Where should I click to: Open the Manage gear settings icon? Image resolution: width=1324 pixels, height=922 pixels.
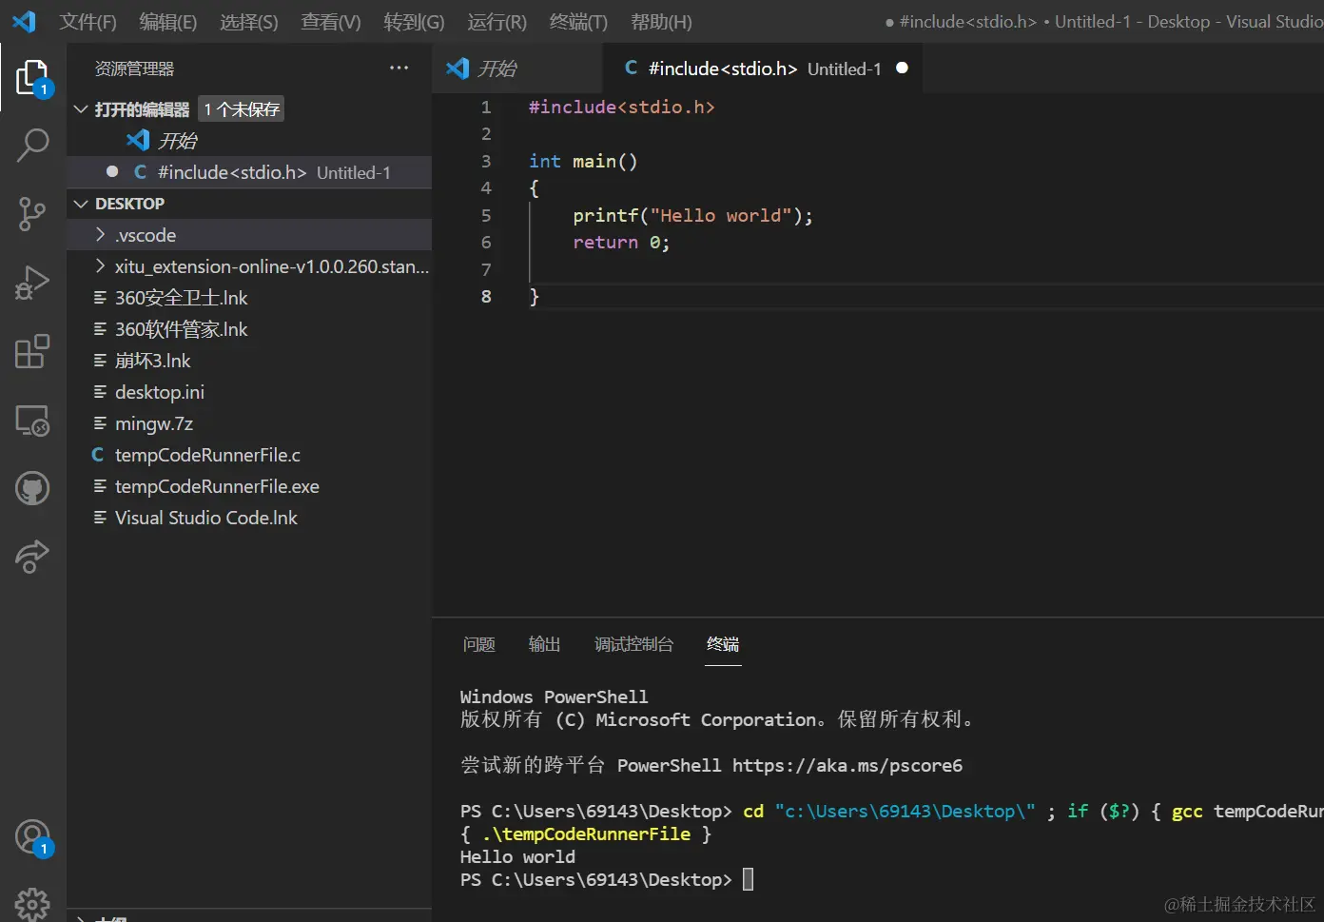32,903
